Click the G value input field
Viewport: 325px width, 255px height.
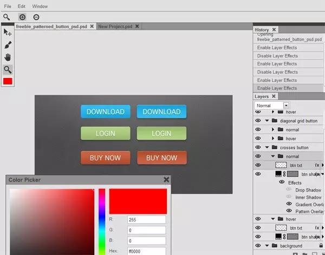point(147,230)
